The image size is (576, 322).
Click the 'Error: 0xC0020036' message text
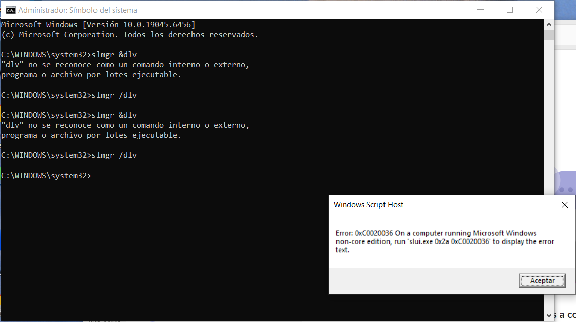[444, 242]
